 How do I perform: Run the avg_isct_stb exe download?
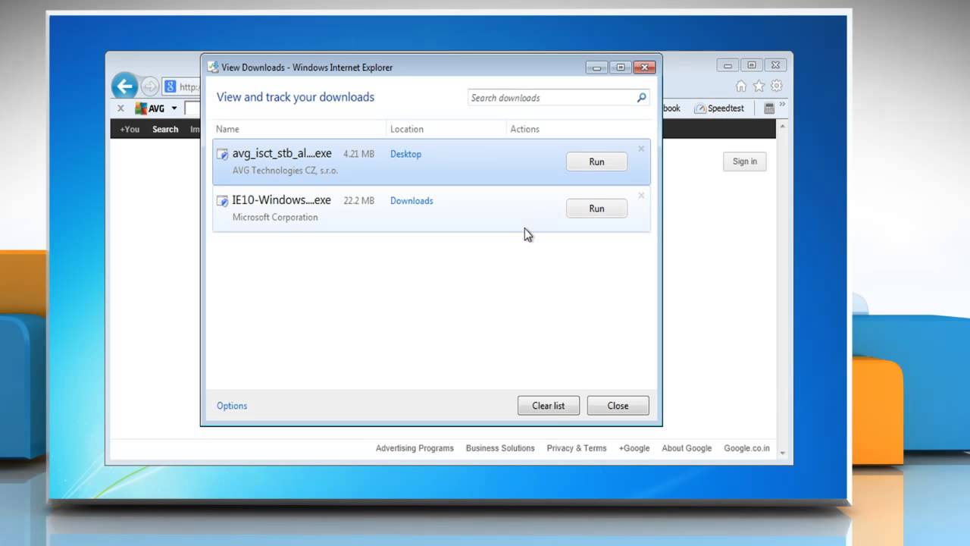coord(596,162)
